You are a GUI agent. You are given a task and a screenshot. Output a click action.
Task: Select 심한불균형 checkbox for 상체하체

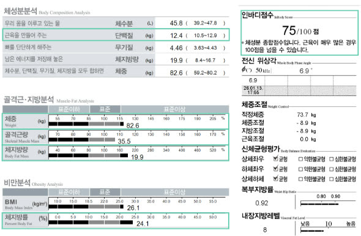[331, 179]
